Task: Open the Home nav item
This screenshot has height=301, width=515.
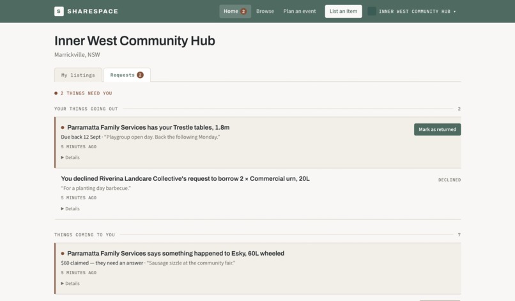Action: click(235, 11)
